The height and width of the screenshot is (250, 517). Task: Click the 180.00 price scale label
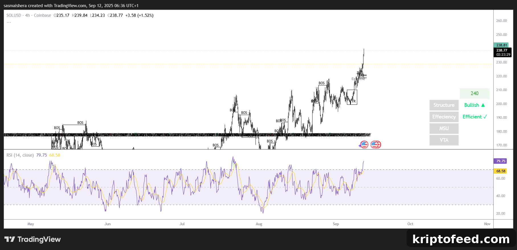pos(501,132)
